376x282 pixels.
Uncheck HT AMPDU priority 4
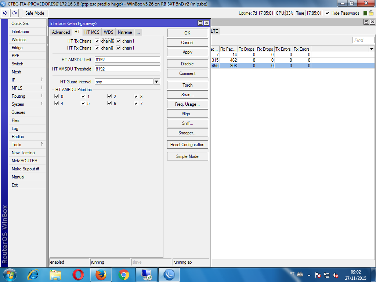(x=57, y=103)
